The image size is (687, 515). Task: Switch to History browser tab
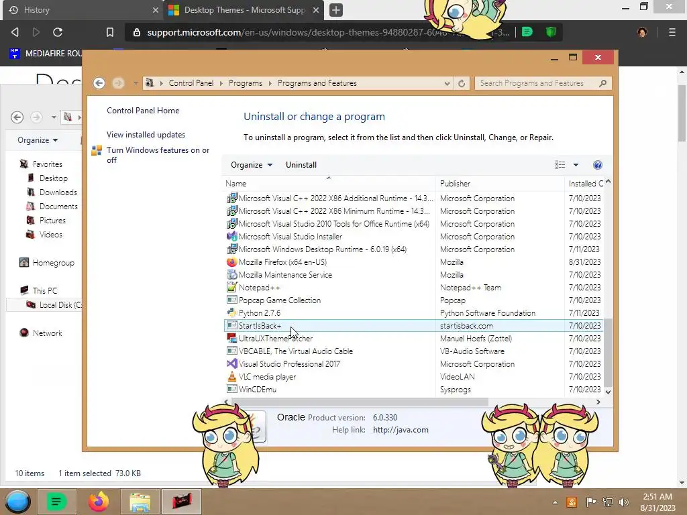pyautogui.click(x=83, y=10)
